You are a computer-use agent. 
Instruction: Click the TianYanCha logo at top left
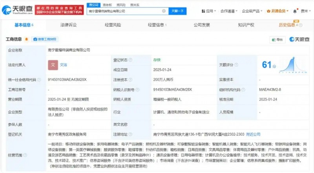(x=17, y=9)
